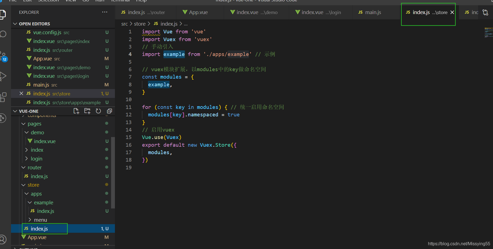The height and width of the screenshot is (249, 493).
Task: Open Accounts icon in activity bar
Action: 3,239
